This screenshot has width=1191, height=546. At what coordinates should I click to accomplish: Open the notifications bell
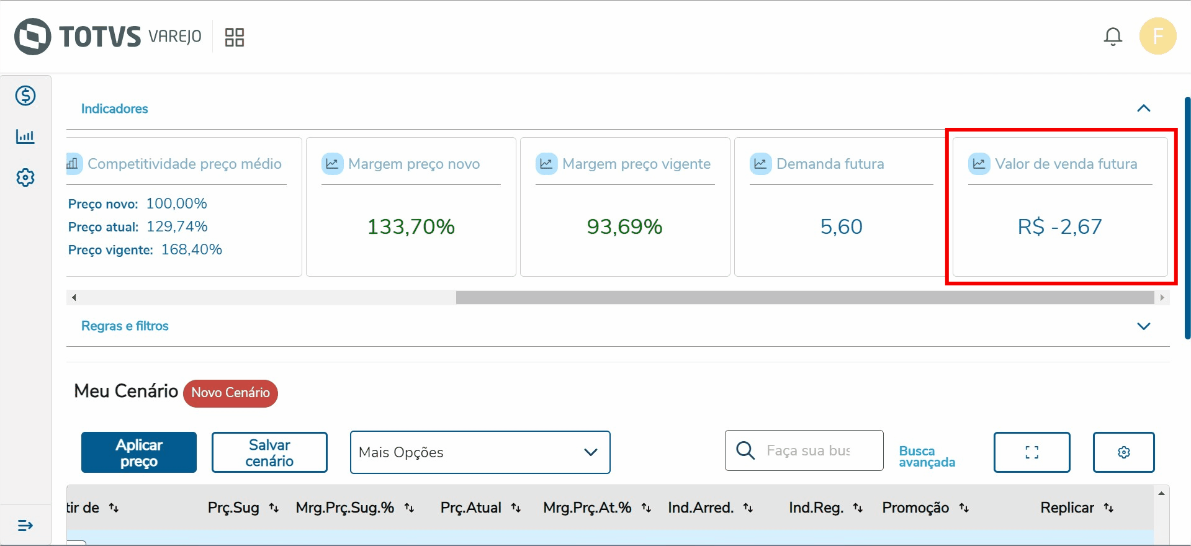pyautogui.click(x=1113, y=37)
